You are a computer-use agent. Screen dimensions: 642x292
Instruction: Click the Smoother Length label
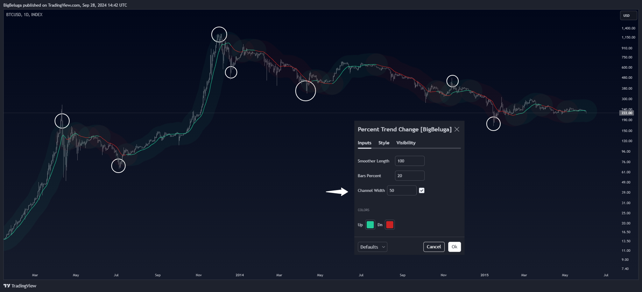click(373, 161)
